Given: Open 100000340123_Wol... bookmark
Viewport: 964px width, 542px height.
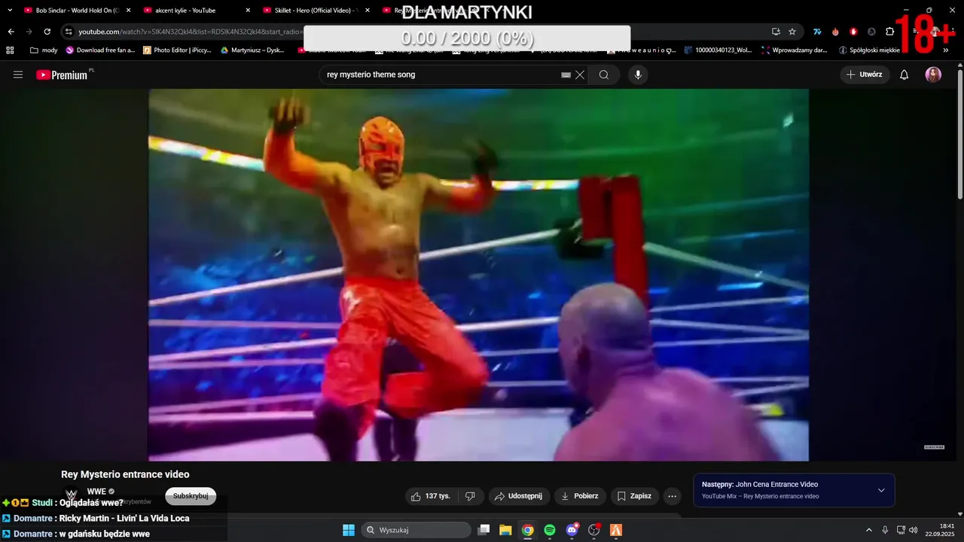Looking at the screenshot, I should 718,50.
